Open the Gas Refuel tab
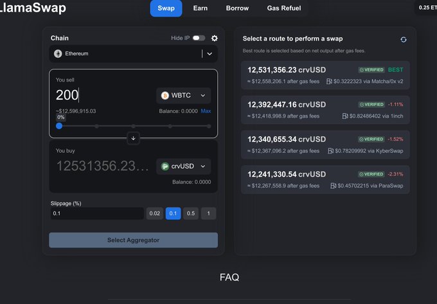This screenshot has height=304, width=437. point(284,8)
